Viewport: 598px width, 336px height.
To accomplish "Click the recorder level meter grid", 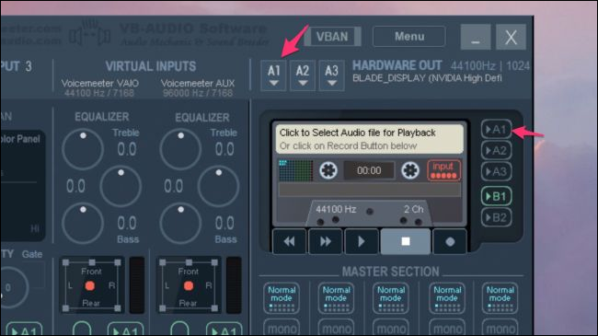I will pos(296,170).
